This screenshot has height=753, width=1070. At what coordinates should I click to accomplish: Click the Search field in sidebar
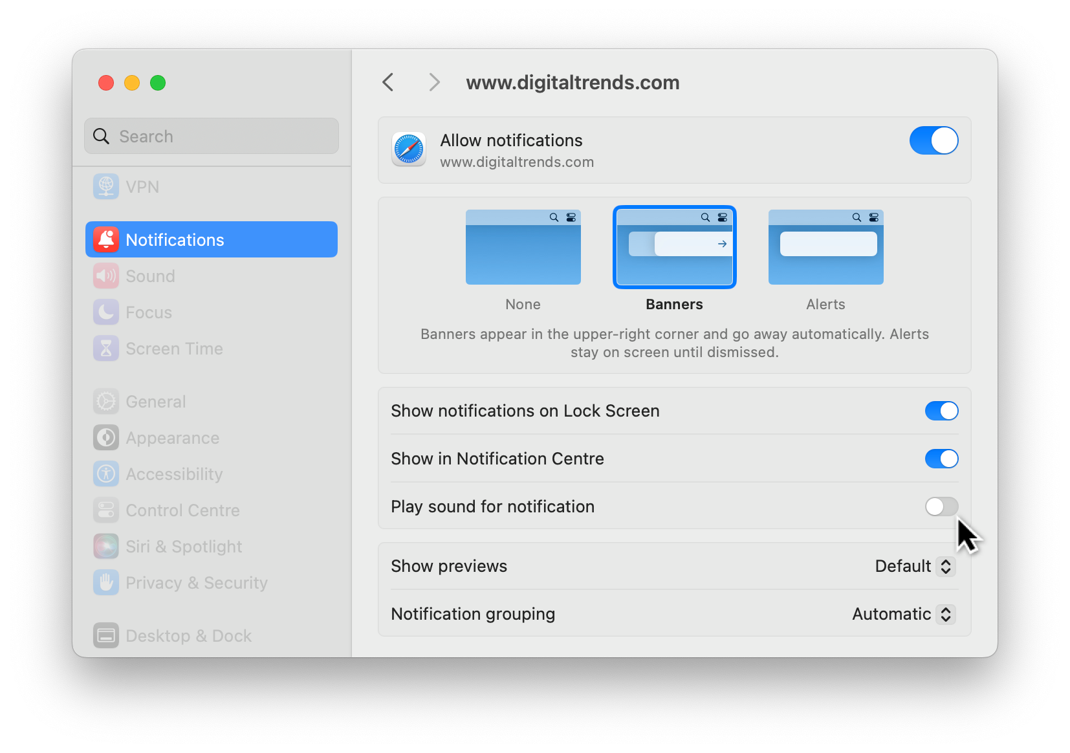tap(212, 136)
